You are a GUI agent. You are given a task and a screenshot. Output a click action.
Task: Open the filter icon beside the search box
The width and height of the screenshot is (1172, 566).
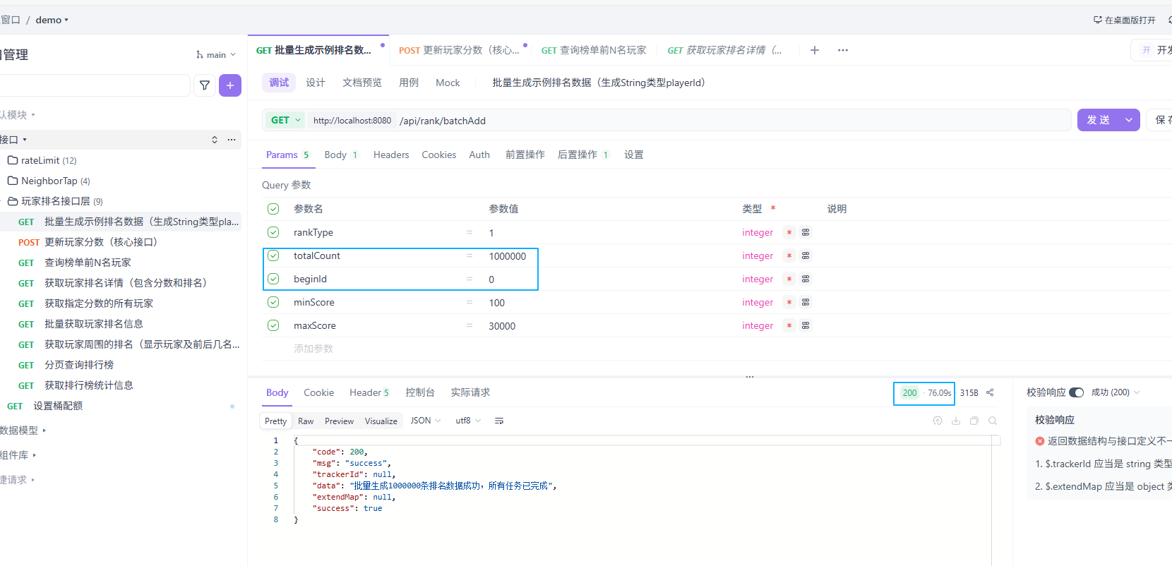click(205, 85)
